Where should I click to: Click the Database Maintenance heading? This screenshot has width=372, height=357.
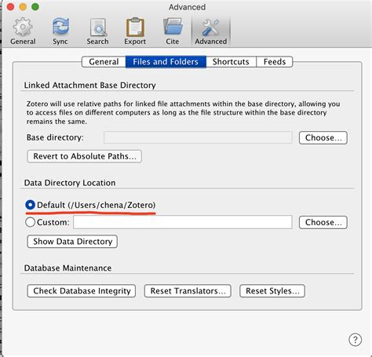(67, 268)
